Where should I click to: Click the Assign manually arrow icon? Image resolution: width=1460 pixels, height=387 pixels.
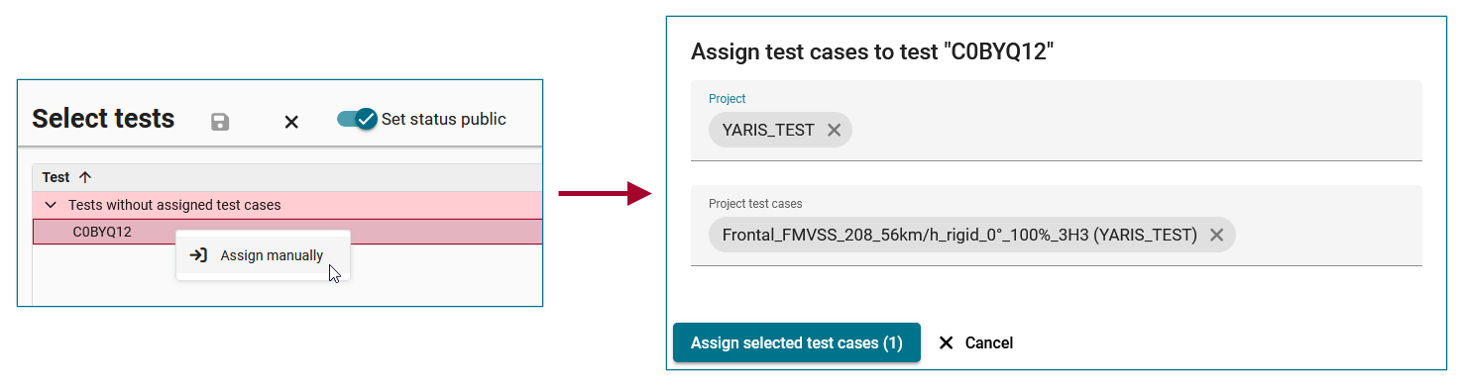(x=198, y=255)
